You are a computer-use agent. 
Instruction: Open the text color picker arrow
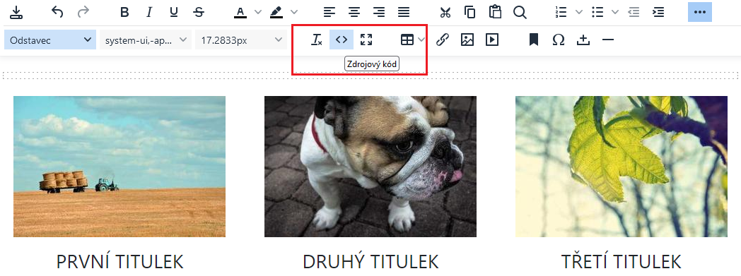click(258, 12)
